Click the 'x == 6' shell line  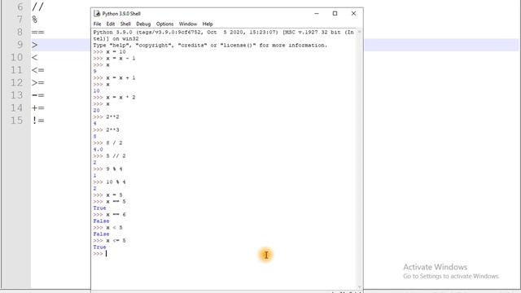click(109, 215)
